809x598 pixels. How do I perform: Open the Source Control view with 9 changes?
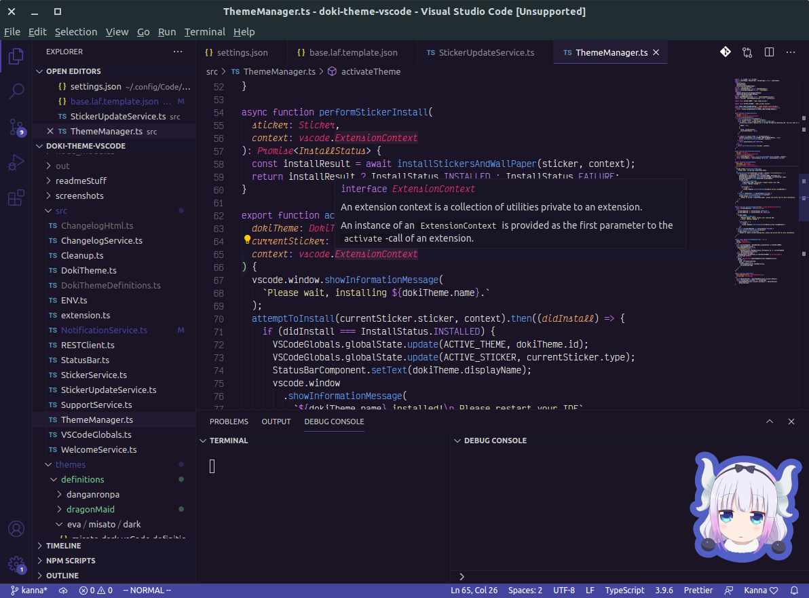pos(16,126)
